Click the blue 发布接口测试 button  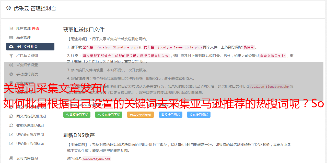(x=199, y=115)
